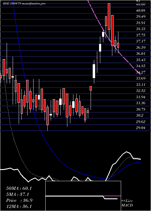This screenshot has height=211, width=151.
Task: Pick the 32.52 axis value
Action: pyautogui.click(x=141, y=91)
